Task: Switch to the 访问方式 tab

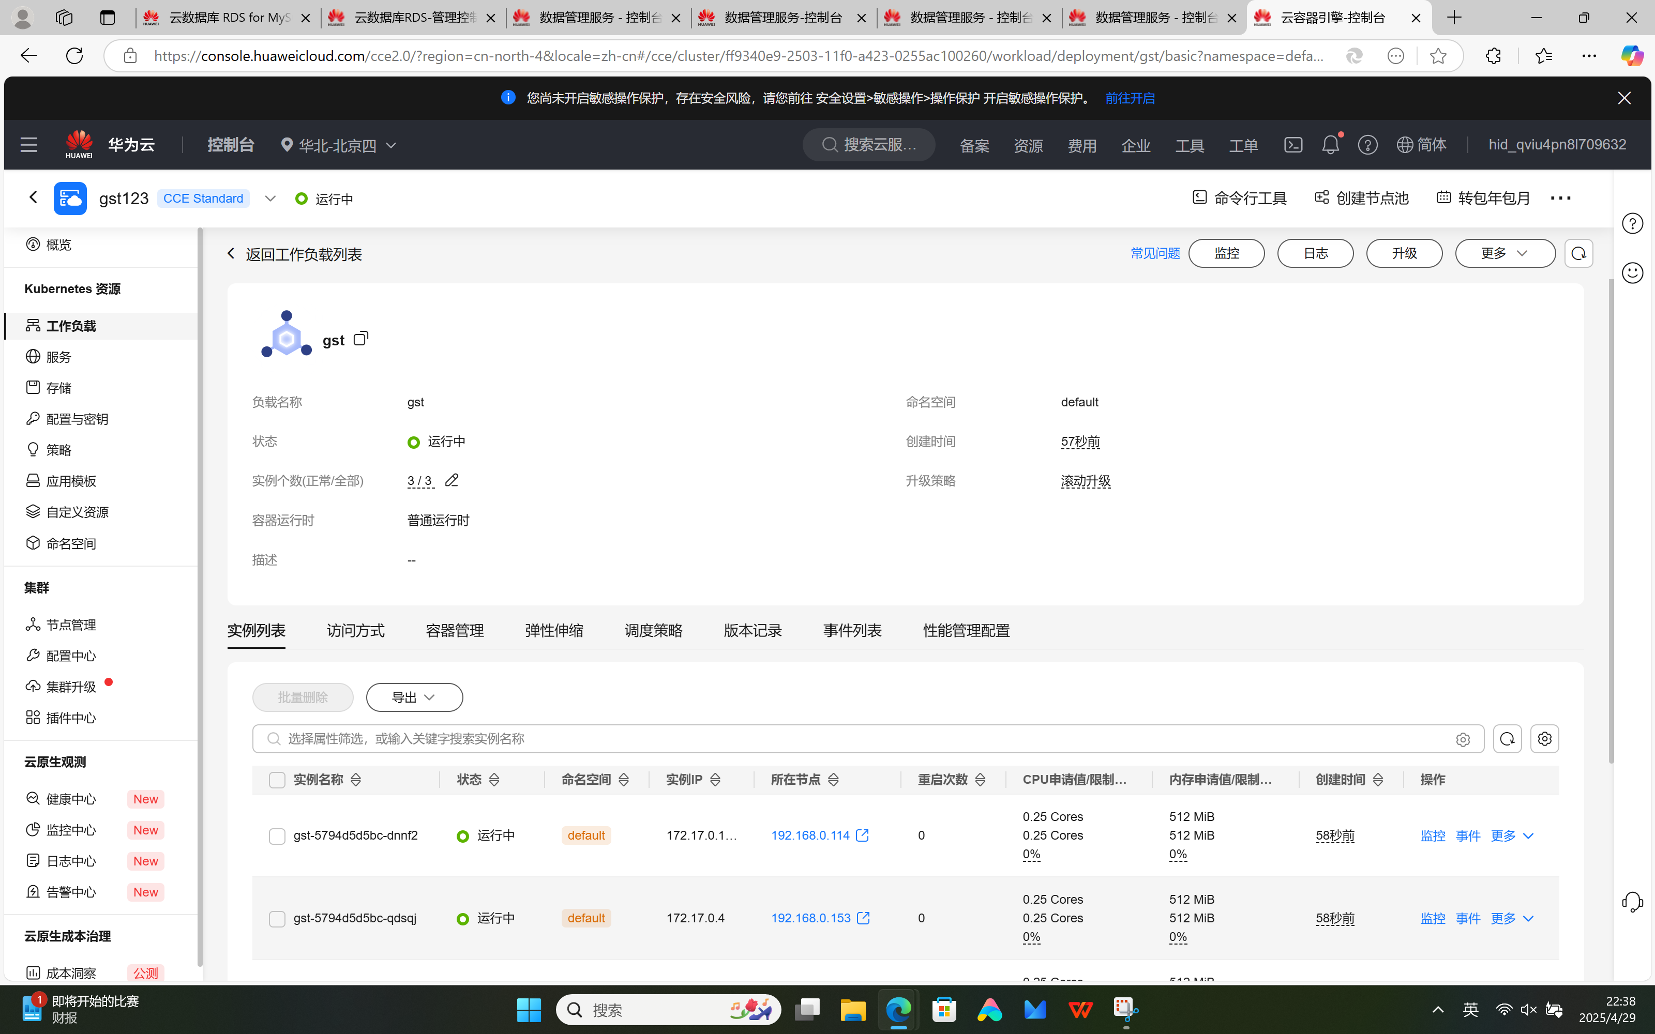Action: pos(356,631)
